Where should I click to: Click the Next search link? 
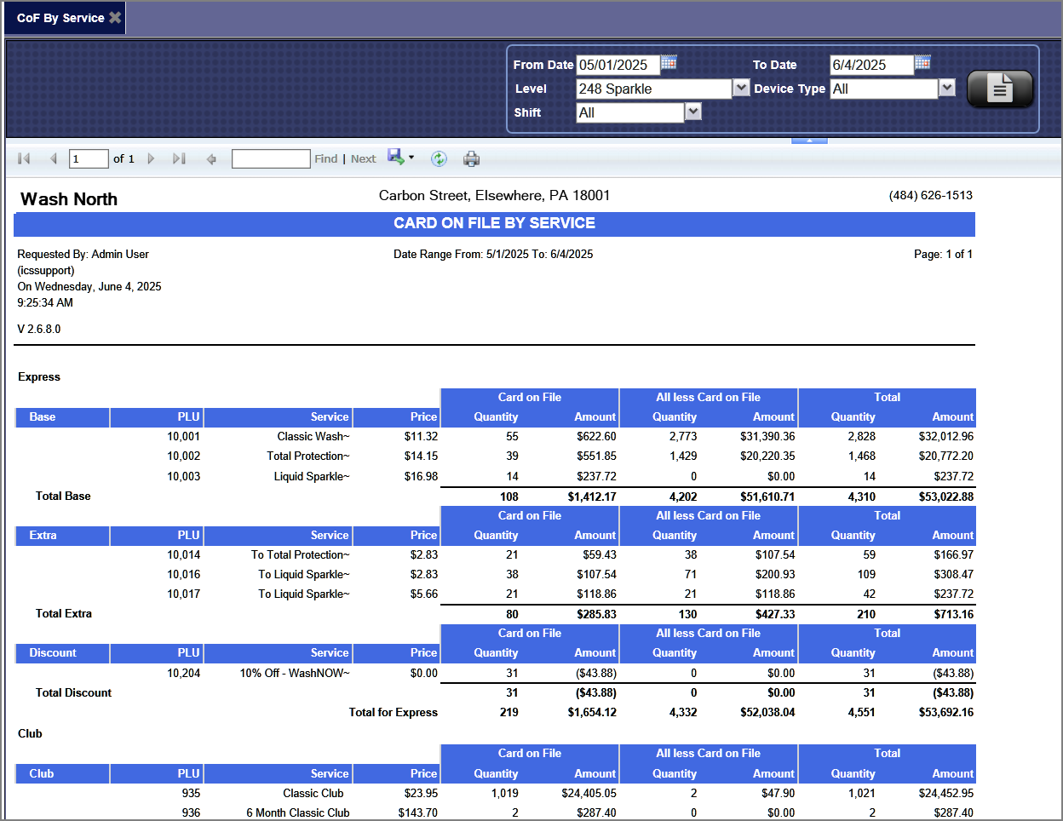click(x=363, y=158)
